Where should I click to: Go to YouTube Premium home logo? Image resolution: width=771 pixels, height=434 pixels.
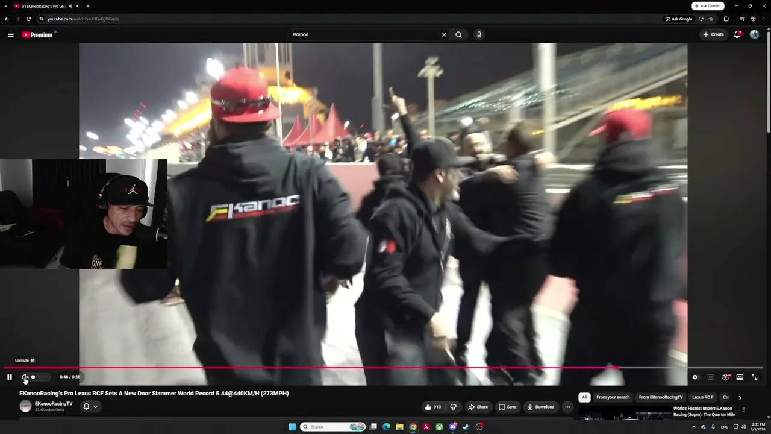click(37, 34)
